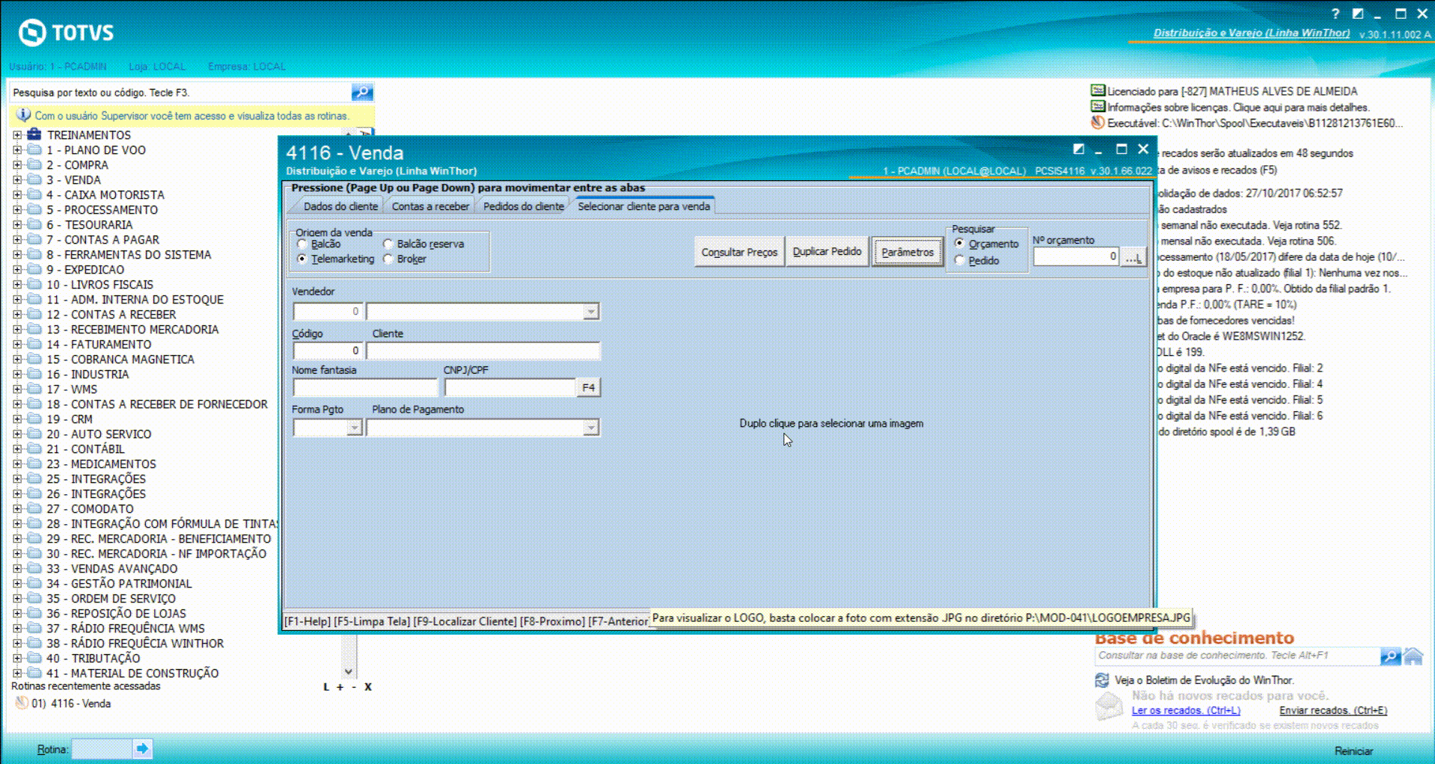Click the CNPJ/CPF input field
The width and height of the screenshot is (1435, 764).
coord(510,387)
